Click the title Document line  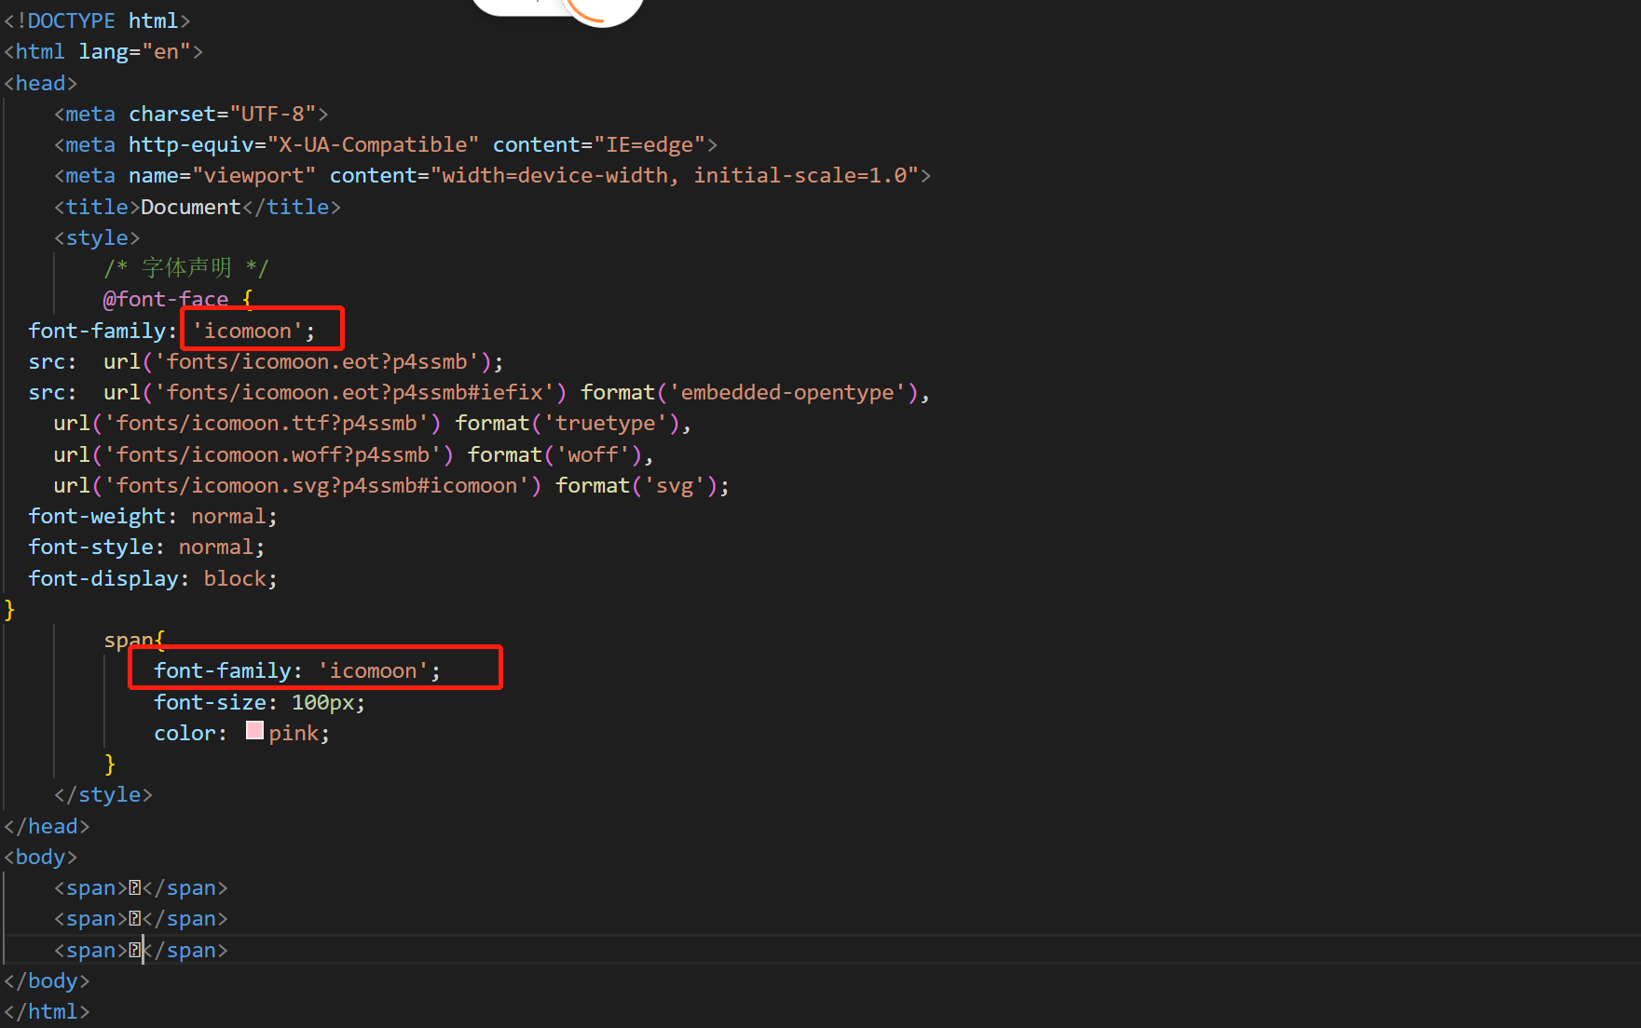pos(198,207)
